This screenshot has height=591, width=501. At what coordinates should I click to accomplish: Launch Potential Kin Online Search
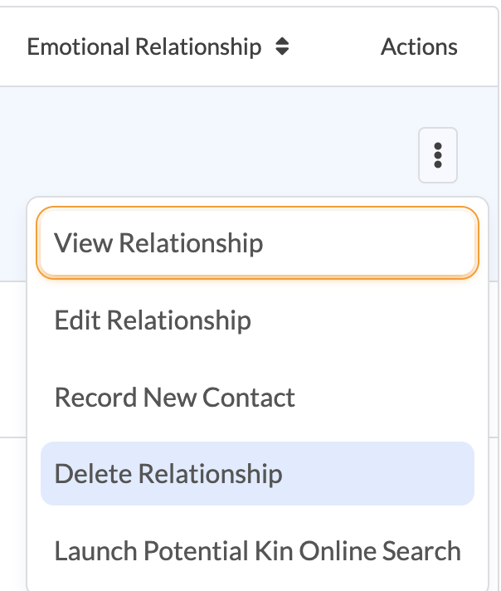tap(258, 550)
